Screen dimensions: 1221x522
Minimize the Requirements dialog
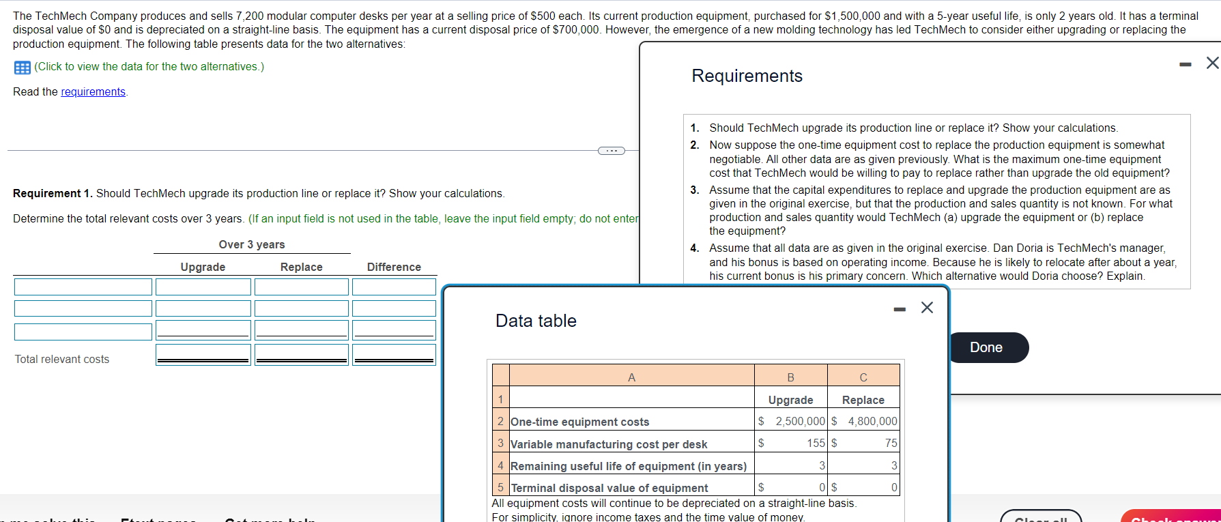click(x=1186, y=64)
